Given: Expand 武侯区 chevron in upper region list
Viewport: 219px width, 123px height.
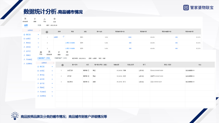Looking at the screenshot, I should 39,39.
